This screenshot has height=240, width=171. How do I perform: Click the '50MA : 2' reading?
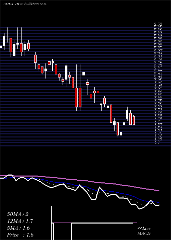pyautogui.click(x=18, y=214)
